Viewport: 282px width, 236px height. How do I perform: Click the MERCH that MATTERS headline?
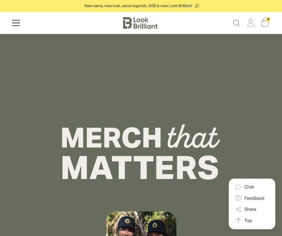point(140,153)
